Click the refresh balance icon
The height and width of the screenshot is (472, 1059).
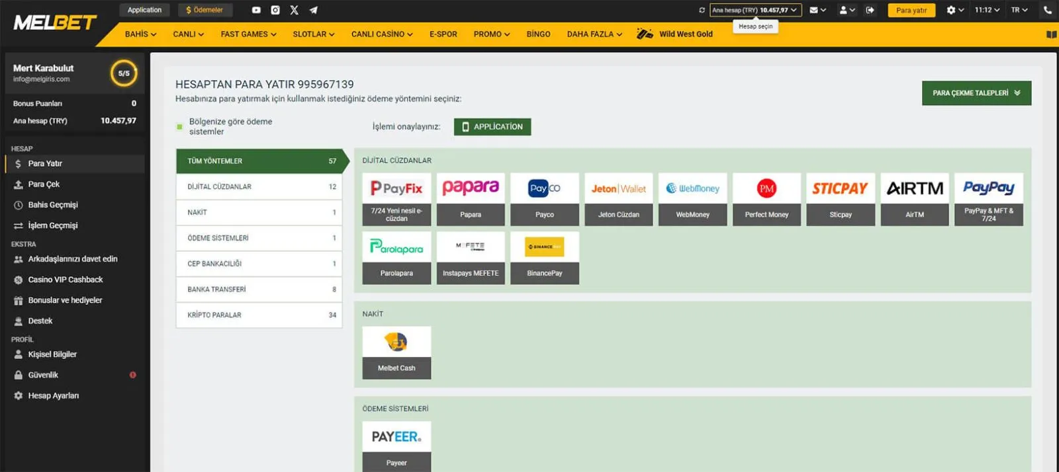coord(702,10)
